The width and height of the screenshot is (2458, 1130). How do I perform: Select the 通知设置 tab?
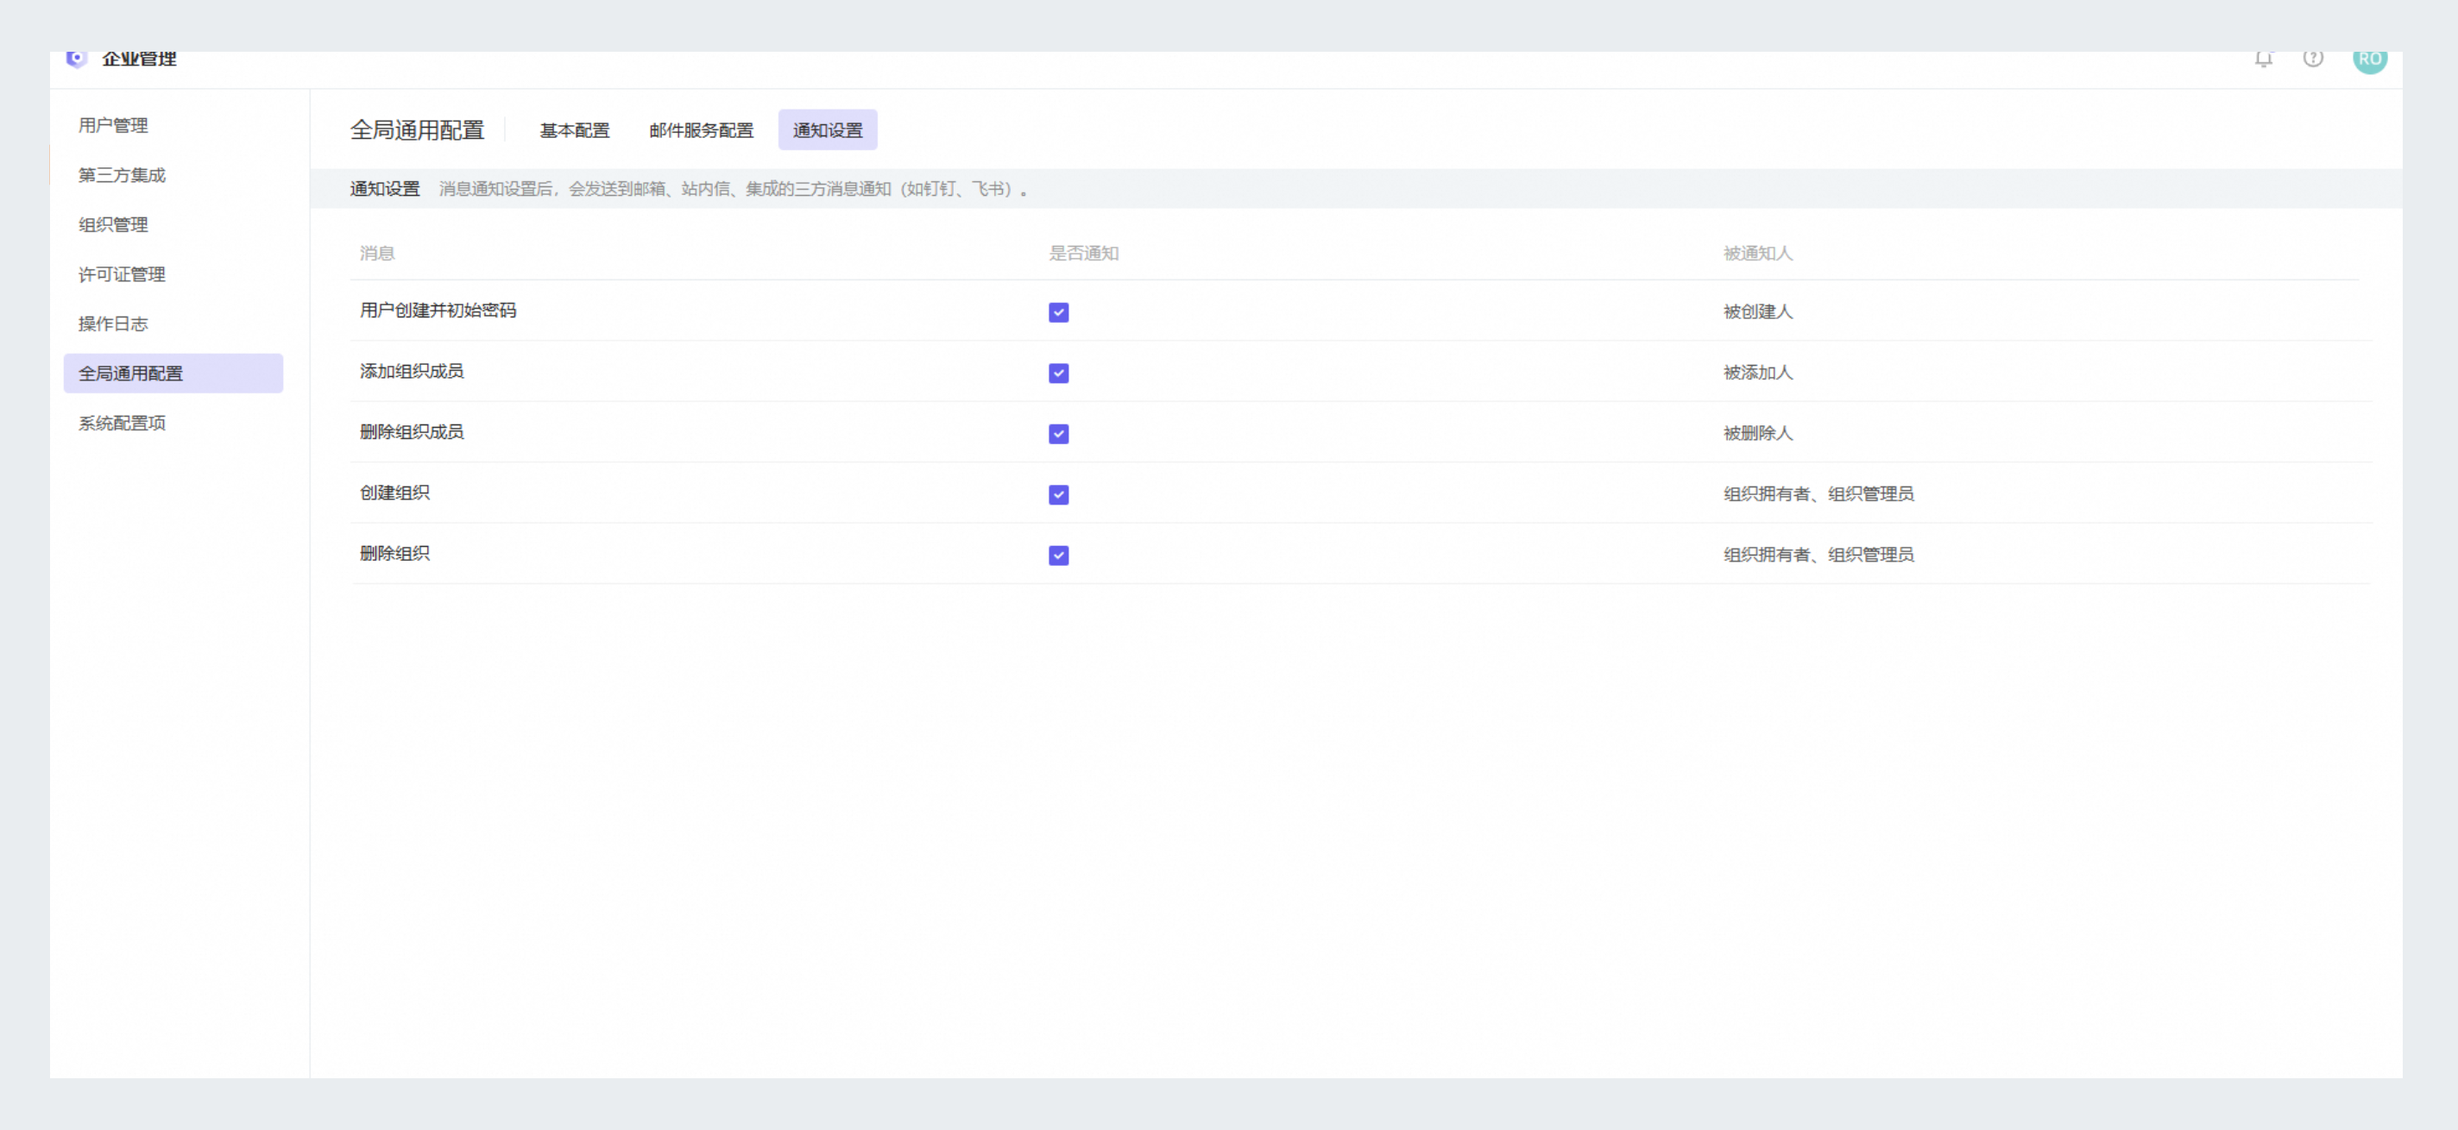pyautogui.click(x=828, y=130)
